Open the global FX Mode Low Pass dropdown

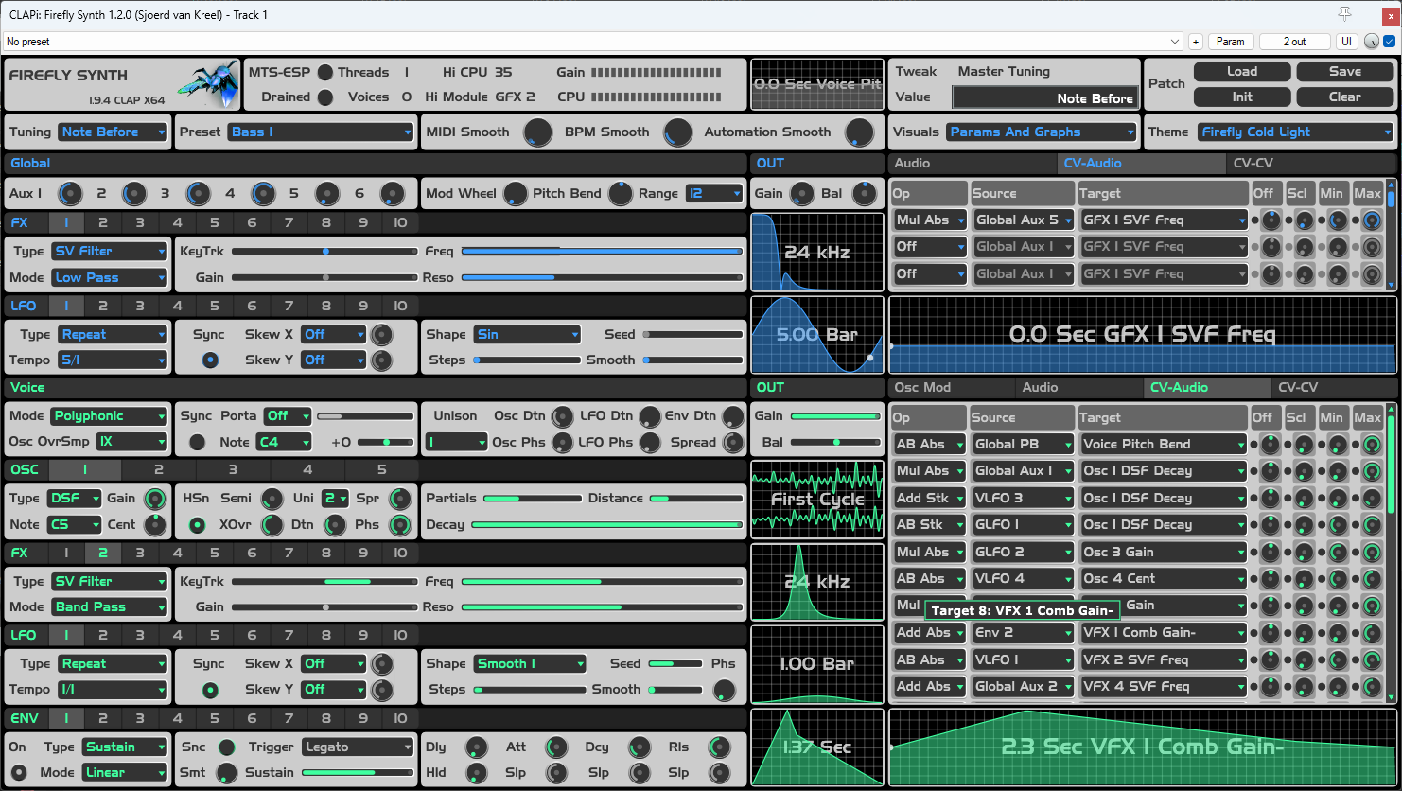point(109,278)
